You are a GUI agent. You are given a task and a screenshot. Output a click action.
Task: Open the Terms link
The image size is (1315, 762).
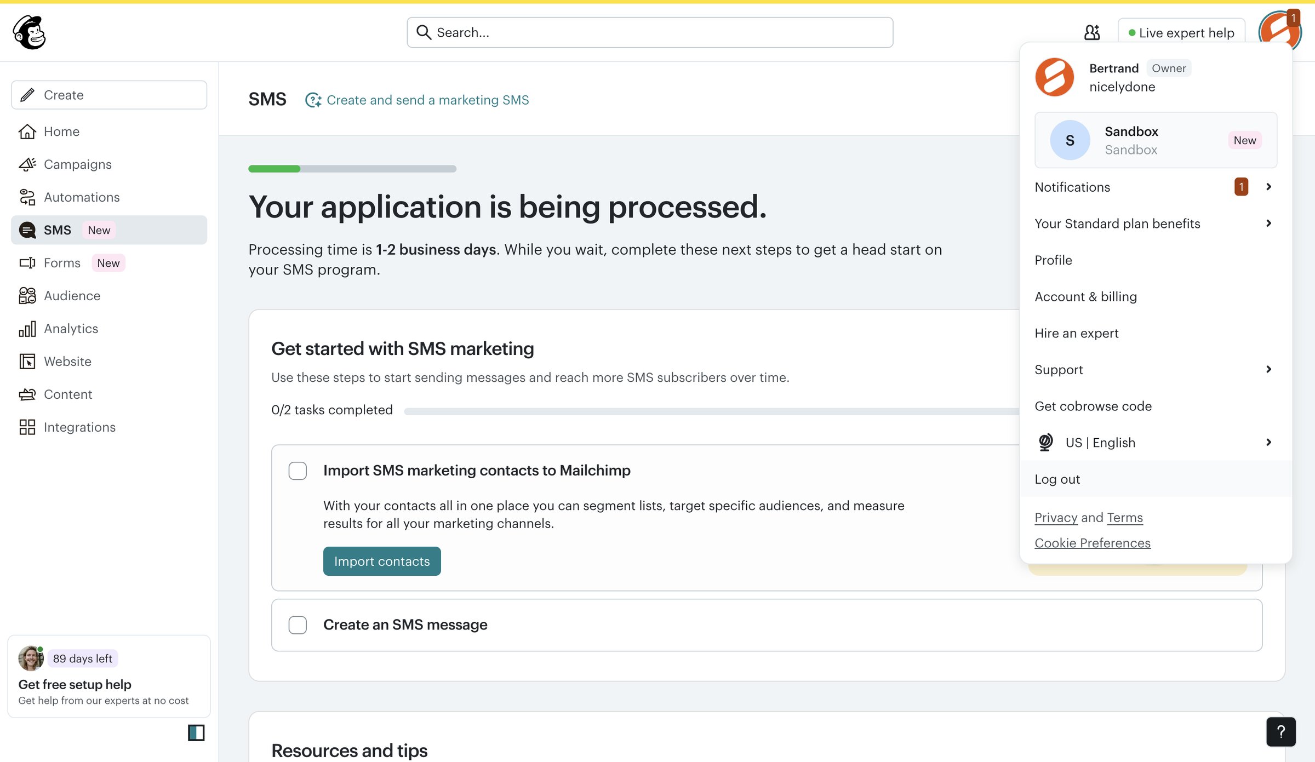coord(1125,517)
